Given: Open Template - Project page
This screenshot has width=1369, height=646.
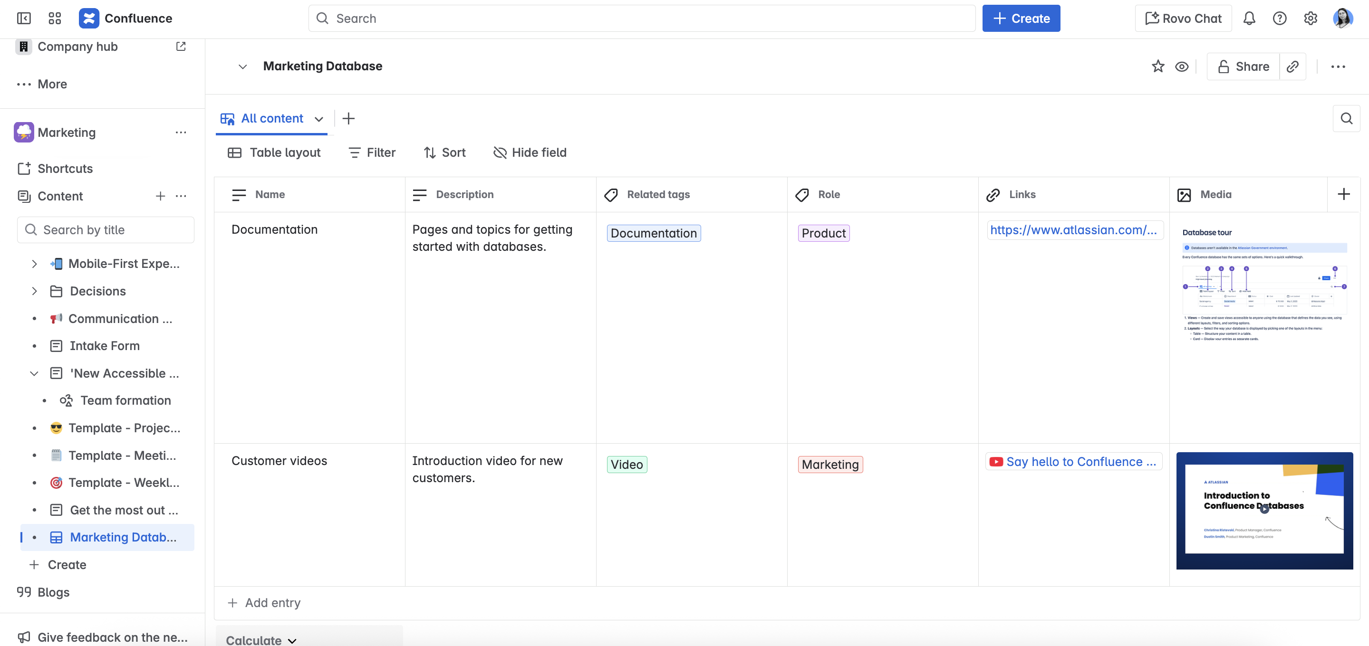Looking at the screenshot, I should tap(125, 428).
